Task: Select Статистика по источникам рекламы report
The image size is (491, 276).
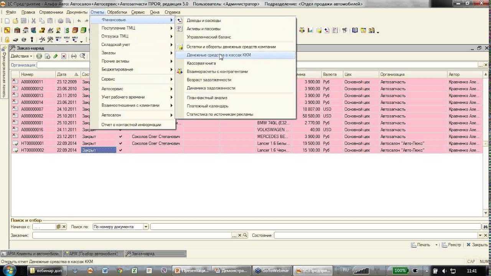Action: click(236, 114)
